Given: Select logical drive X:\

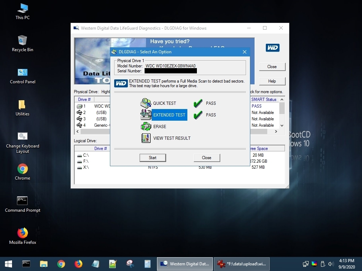Looking at the screenshot, I should [x=83, y=167].
